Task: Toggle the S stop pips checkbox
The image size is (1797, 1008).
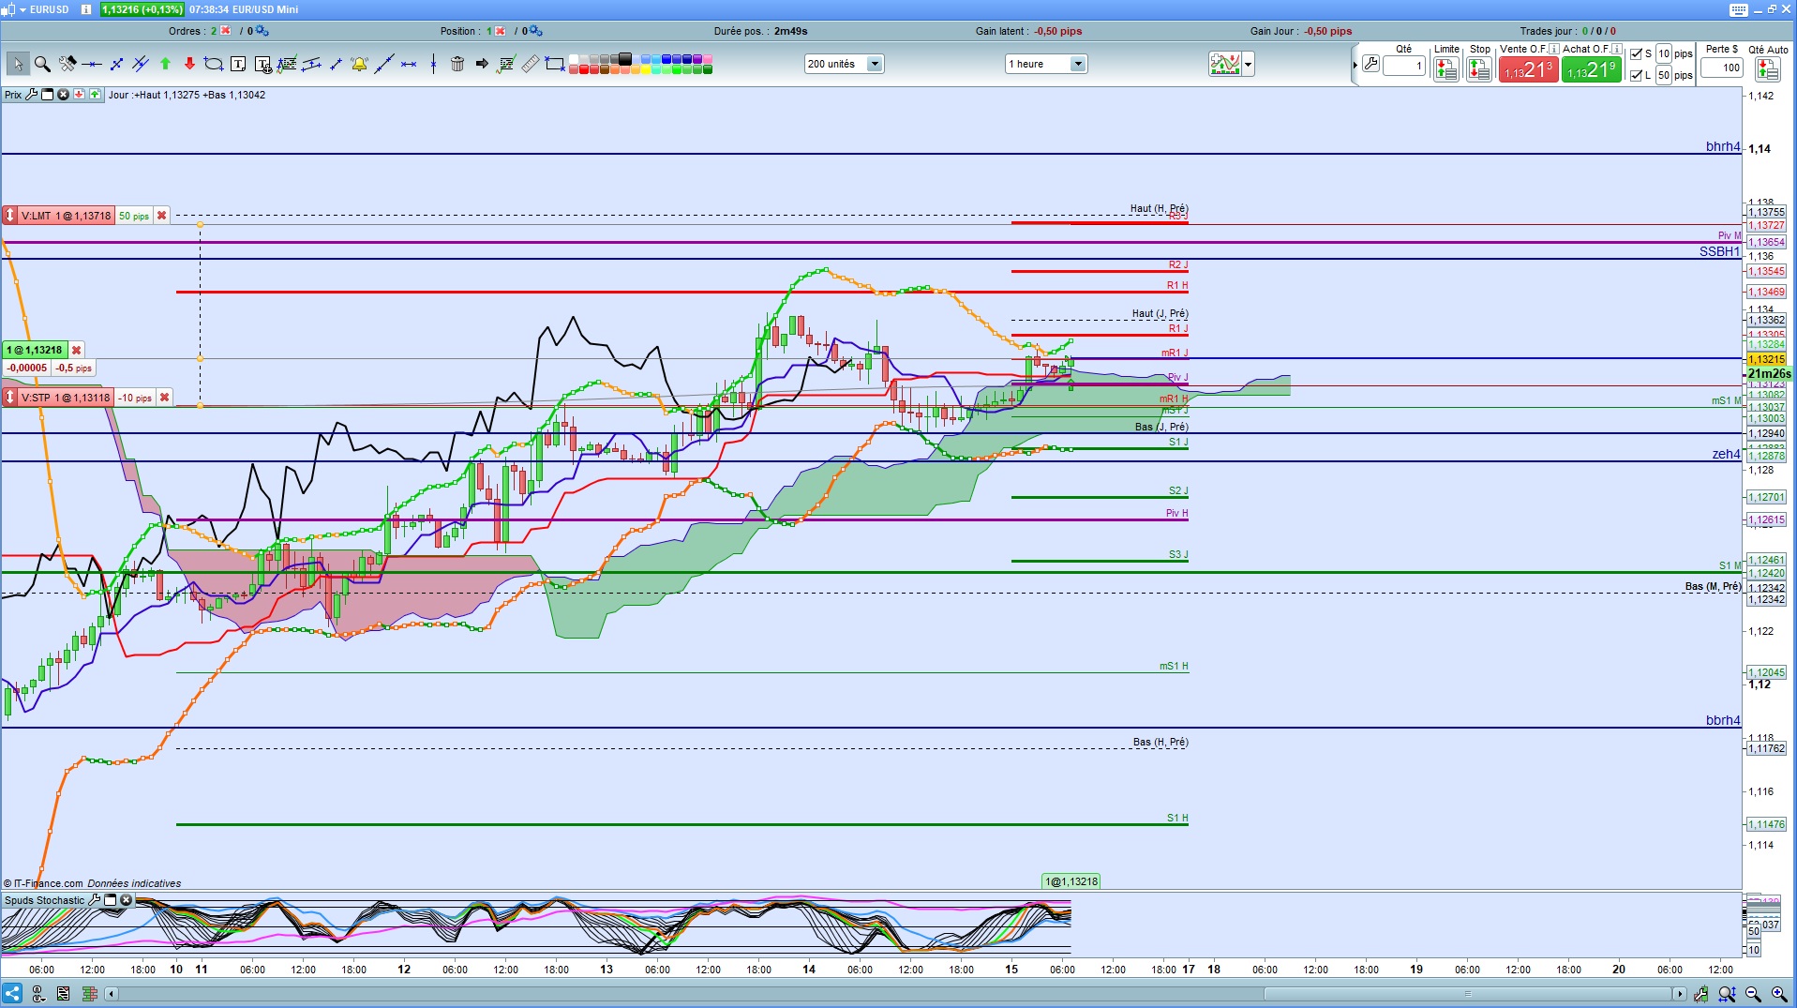Action: coord(1636,53)
